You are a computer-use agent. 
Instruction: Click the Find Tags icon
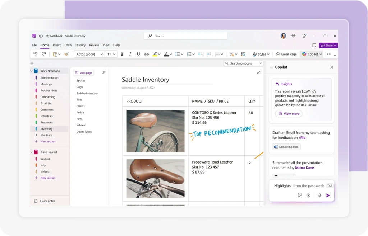pyautogui.click(x=243, y=54)
